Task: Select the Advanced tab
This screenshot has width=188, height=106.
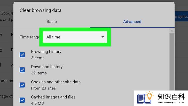Action: pos(132,22)
